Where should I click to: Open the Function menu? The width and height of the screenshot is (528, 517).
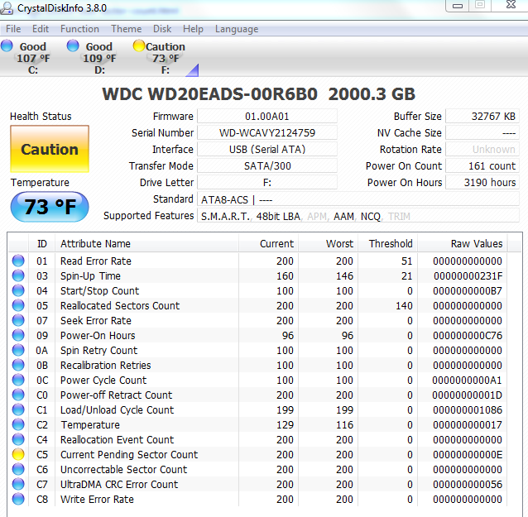pos(79,29)
